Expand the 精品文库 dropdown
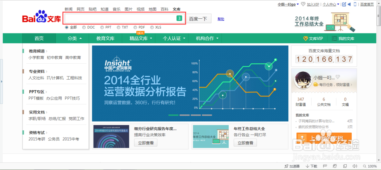Viewport: 381px width, 170px height. (151, 38)
